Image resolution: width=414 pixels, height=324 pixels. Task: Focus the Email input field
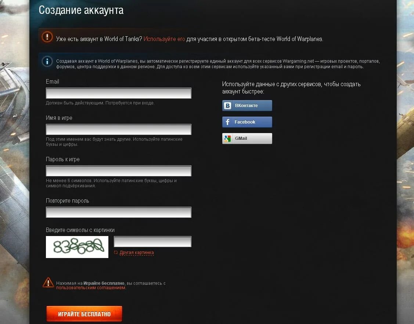click(119, 93)
